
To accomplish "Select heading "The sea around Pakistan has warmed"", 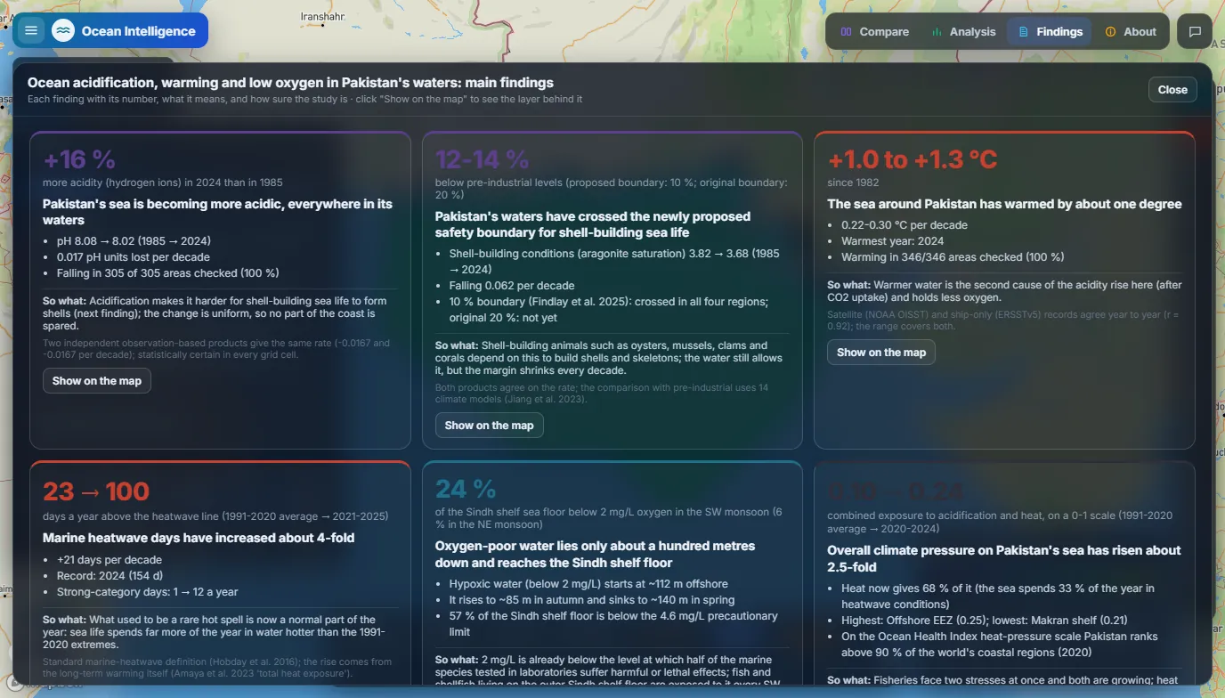I will tap(1004, 204).
